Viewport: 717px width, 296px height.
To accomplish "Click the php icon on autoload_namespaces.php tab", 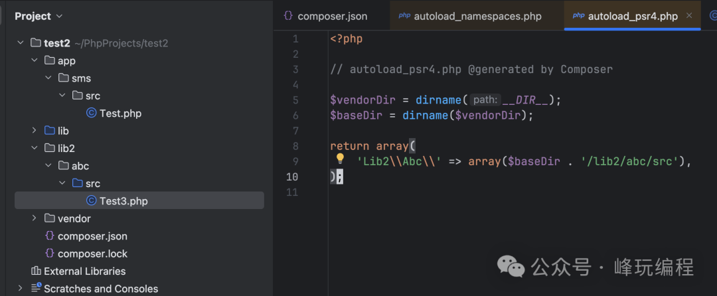I will 404,16.
